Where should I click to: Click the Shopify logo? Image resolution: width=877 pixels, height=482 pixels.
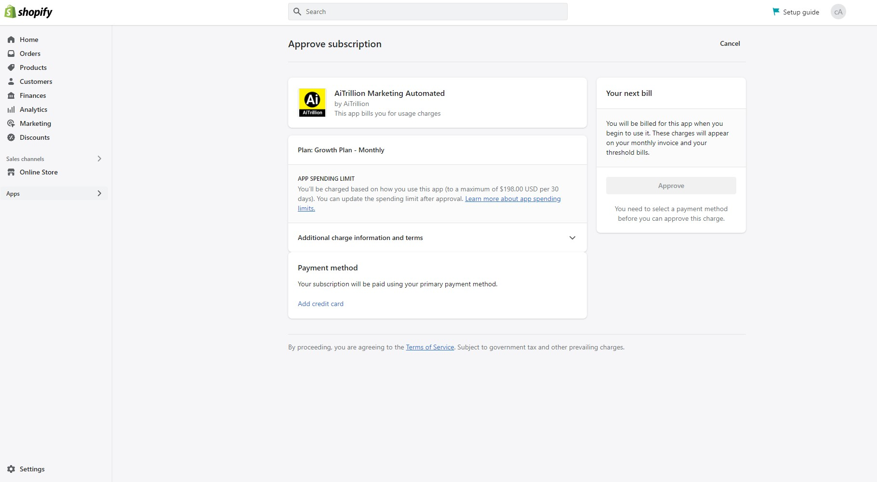coord(28,12)
